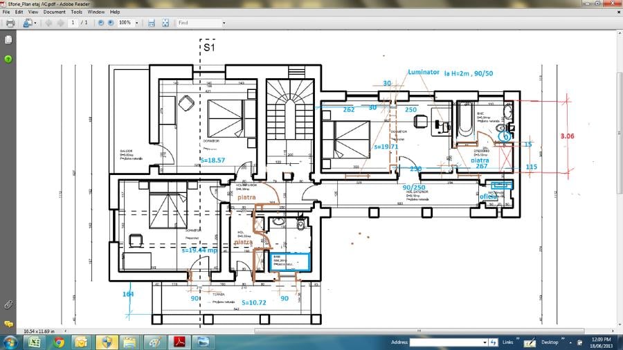
Task: Expand the Desktop toolbar chevron
Action: click(x=563, y=340)
